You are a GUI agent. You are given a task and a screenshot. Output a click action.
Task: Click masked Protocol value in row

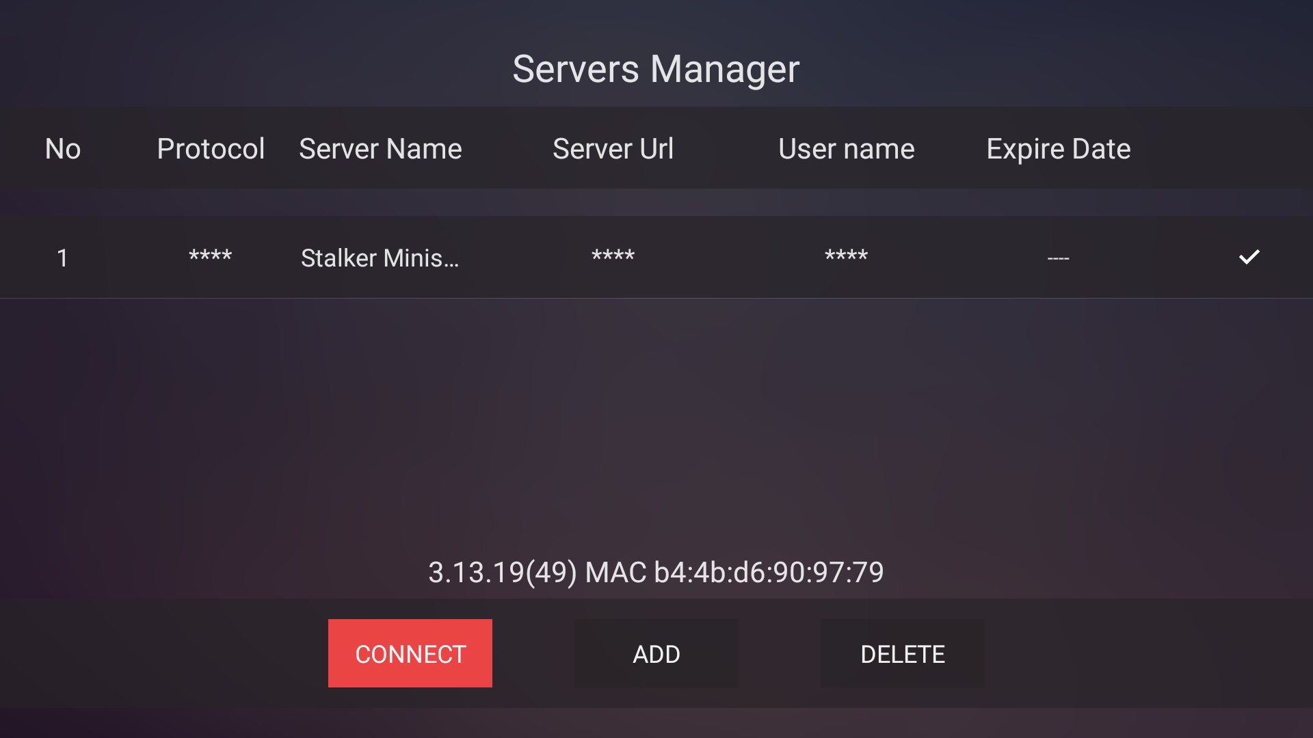[210, 258]
